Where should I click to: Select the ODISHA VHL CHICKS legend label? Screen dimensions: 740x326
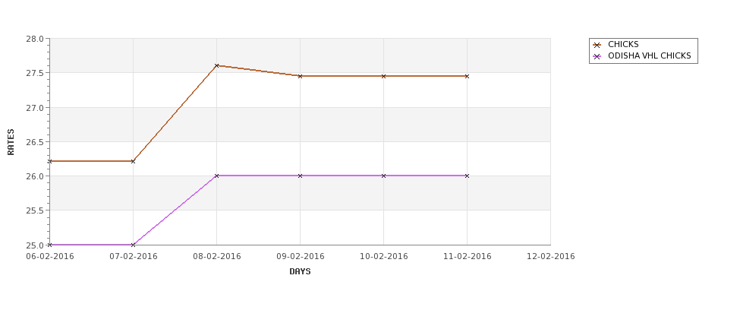tap(649, 56)
